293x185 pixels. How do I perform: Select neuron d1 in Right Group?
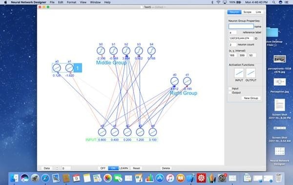187,81
